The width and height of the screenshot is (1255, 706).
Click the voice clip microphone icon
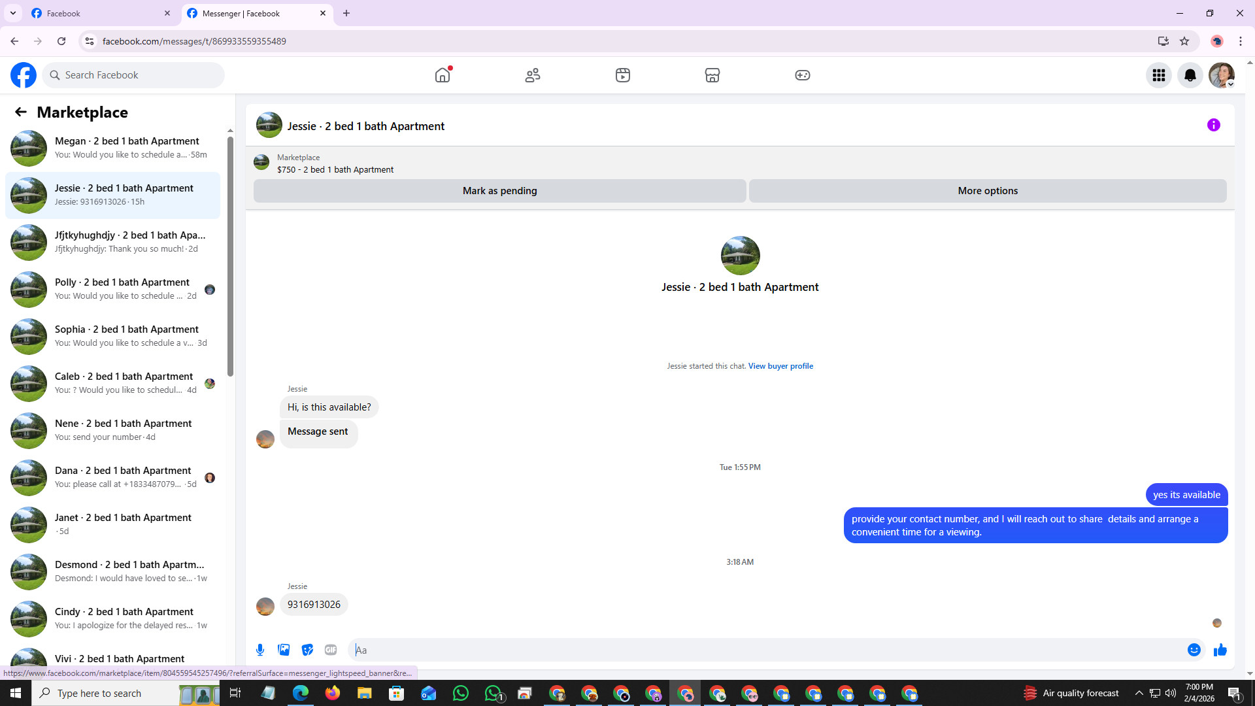click(x=260, y=650)
